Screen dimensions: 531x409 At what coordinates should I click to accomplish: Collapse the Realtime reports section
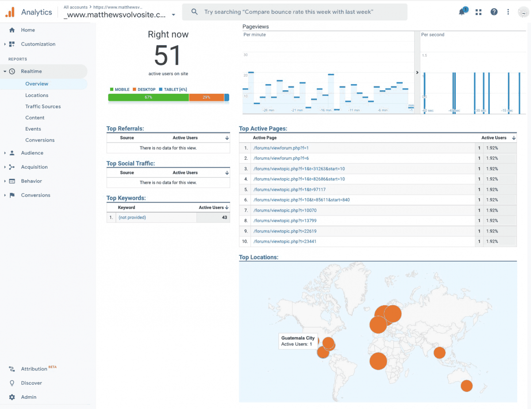(31, 71)
